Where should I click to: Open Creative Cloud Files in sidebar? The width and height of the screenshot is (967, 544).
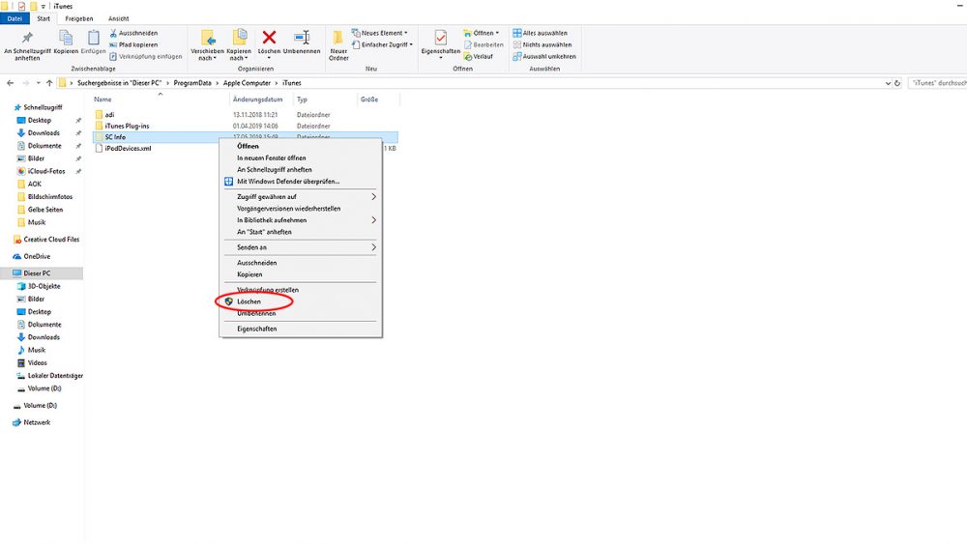[x=51, y=240]
